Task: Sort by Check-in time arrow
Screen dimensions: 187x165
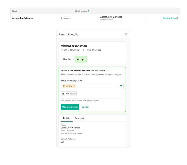Action: pos(88,11)
